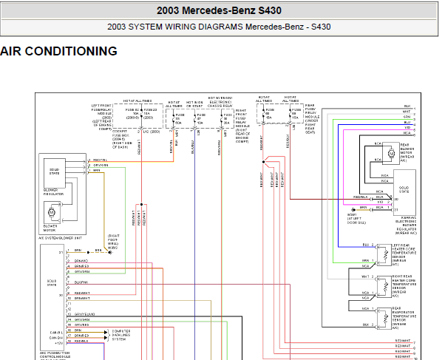Click the A/C pushbutton control module solid state box

pyautogui.click(x=52, y=297)
